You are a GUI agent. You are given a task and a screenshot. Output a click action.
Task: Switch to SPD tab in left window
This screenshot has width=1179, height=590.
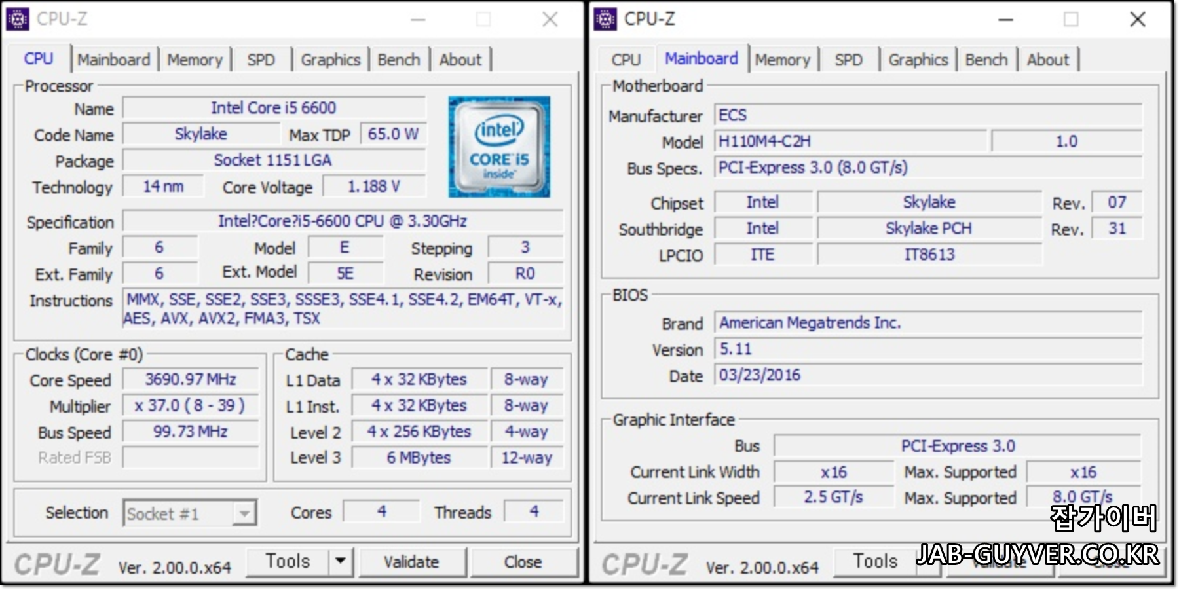[x=261, y=60]
